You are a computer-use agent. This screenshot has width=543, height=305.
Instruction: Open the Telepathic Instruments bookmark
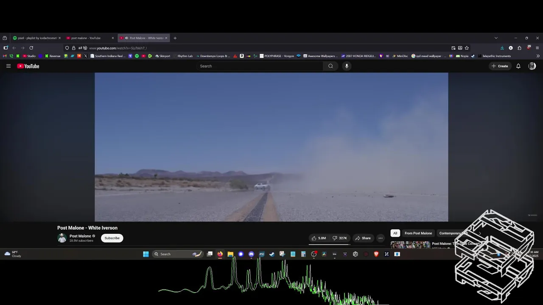point(494,56)
